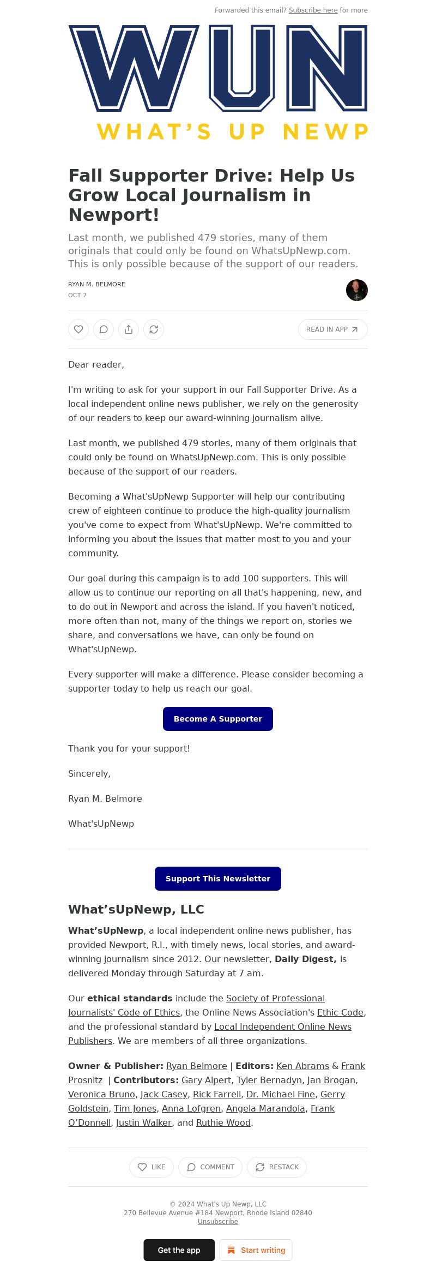Open the author's avatar photo

pos(357,290)
